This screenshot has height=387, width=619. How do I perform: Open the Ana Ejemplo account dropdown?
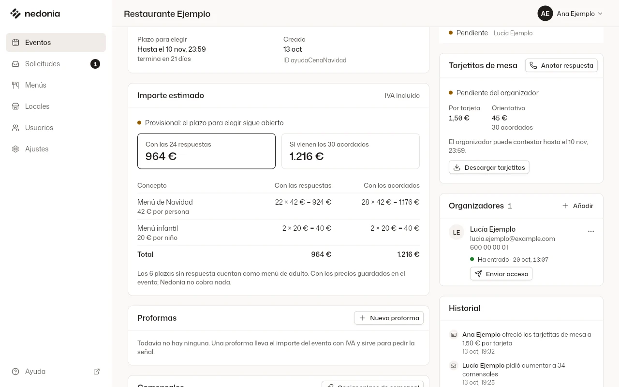click(571, 14)
